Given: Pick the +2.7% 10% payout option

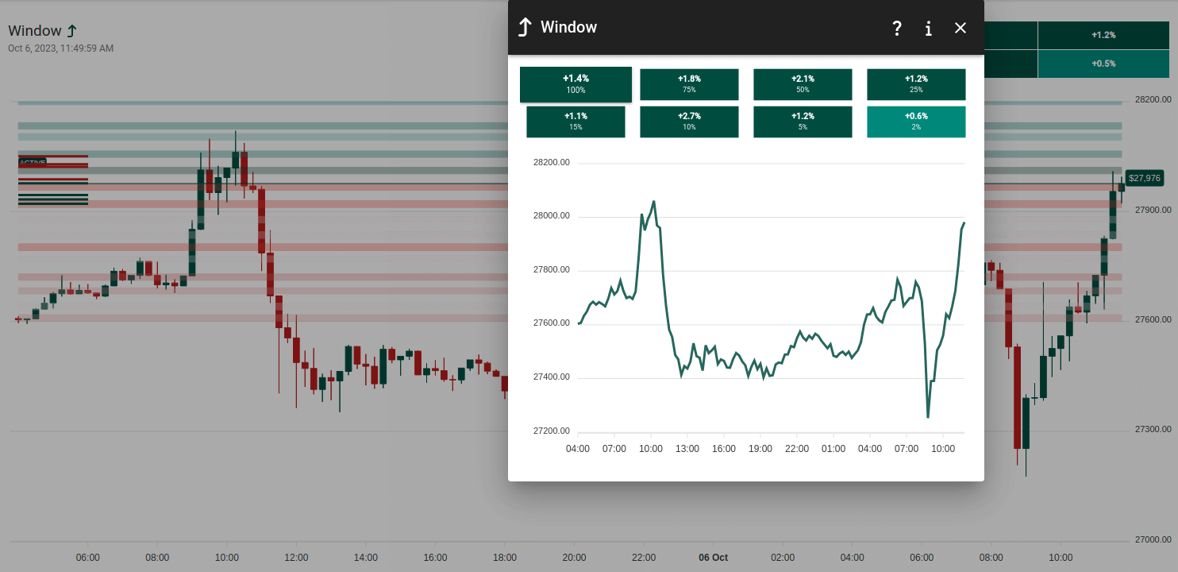Looking at the screenshot, I should (689, 122).
